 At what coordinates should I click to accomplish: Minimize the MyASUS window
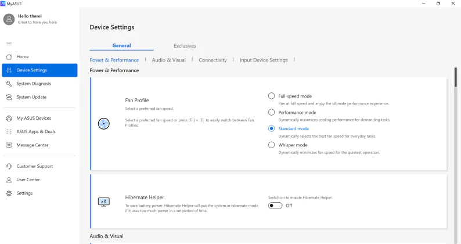(x=424, y=3)
